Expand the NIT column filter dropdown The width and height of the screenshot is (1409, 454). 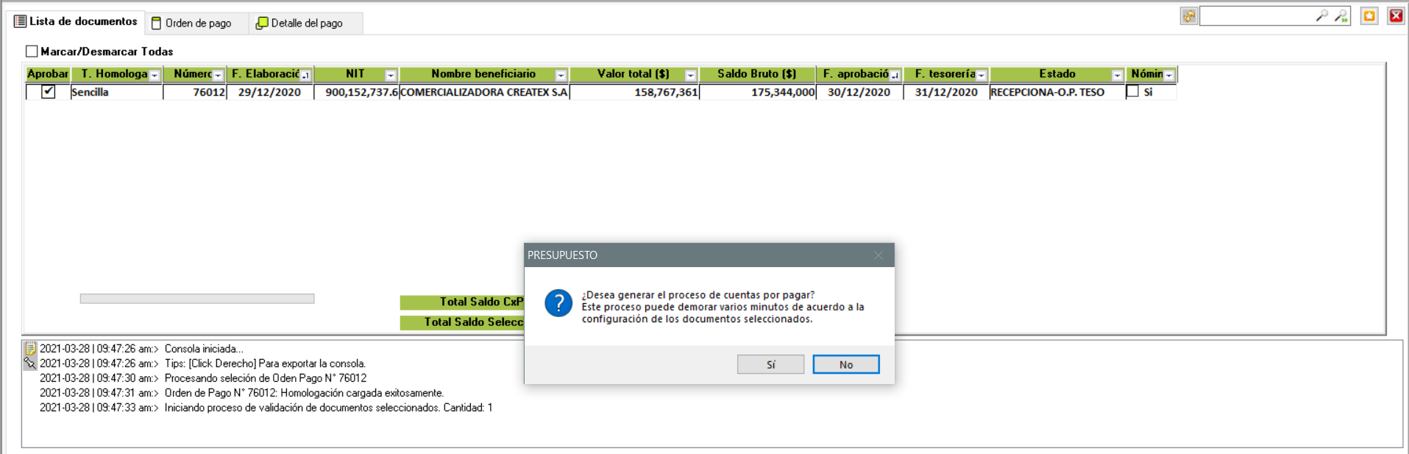(x=391, y=75)
